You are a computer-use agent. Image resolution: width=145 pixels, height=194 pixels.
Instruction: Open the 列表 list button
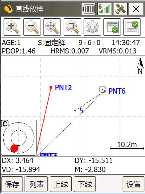pyautogui.click(x=37, y=184)
